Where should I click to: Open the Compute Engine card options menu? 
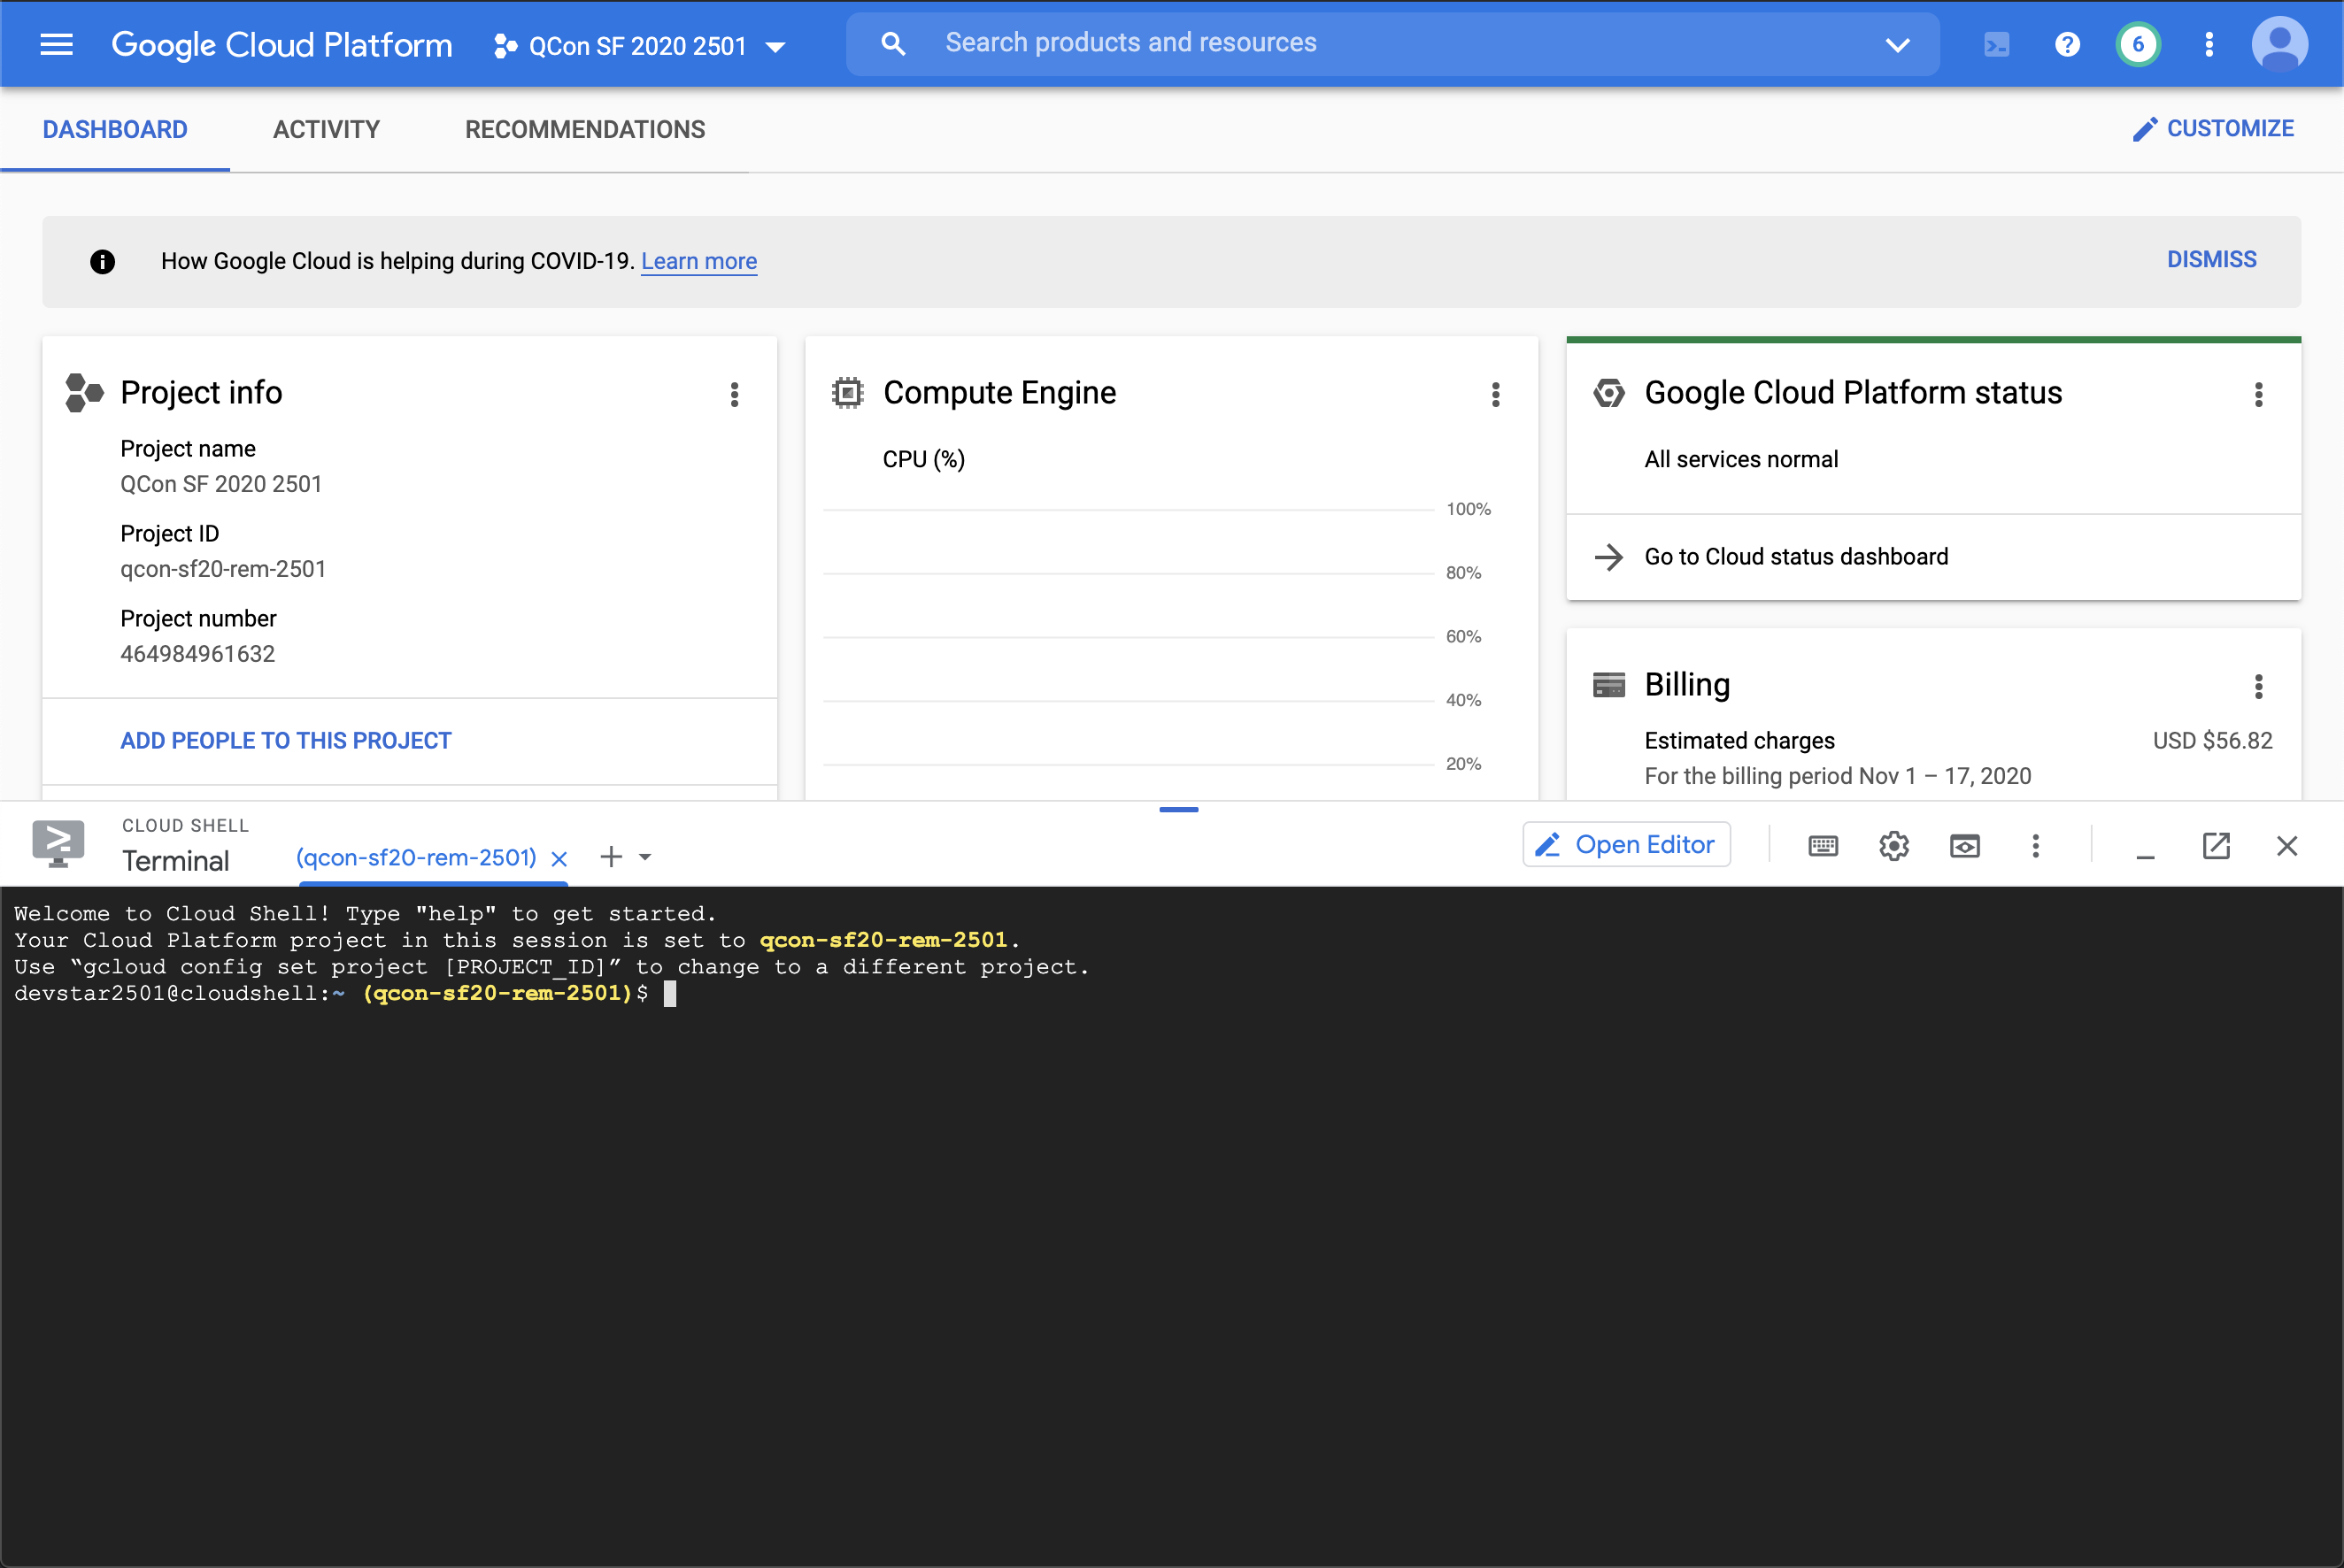click(1496, 394)
